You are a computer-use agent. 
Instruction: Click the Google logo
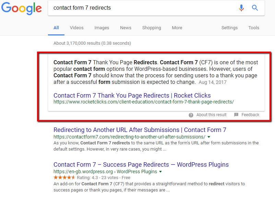[x=21, y=8]
